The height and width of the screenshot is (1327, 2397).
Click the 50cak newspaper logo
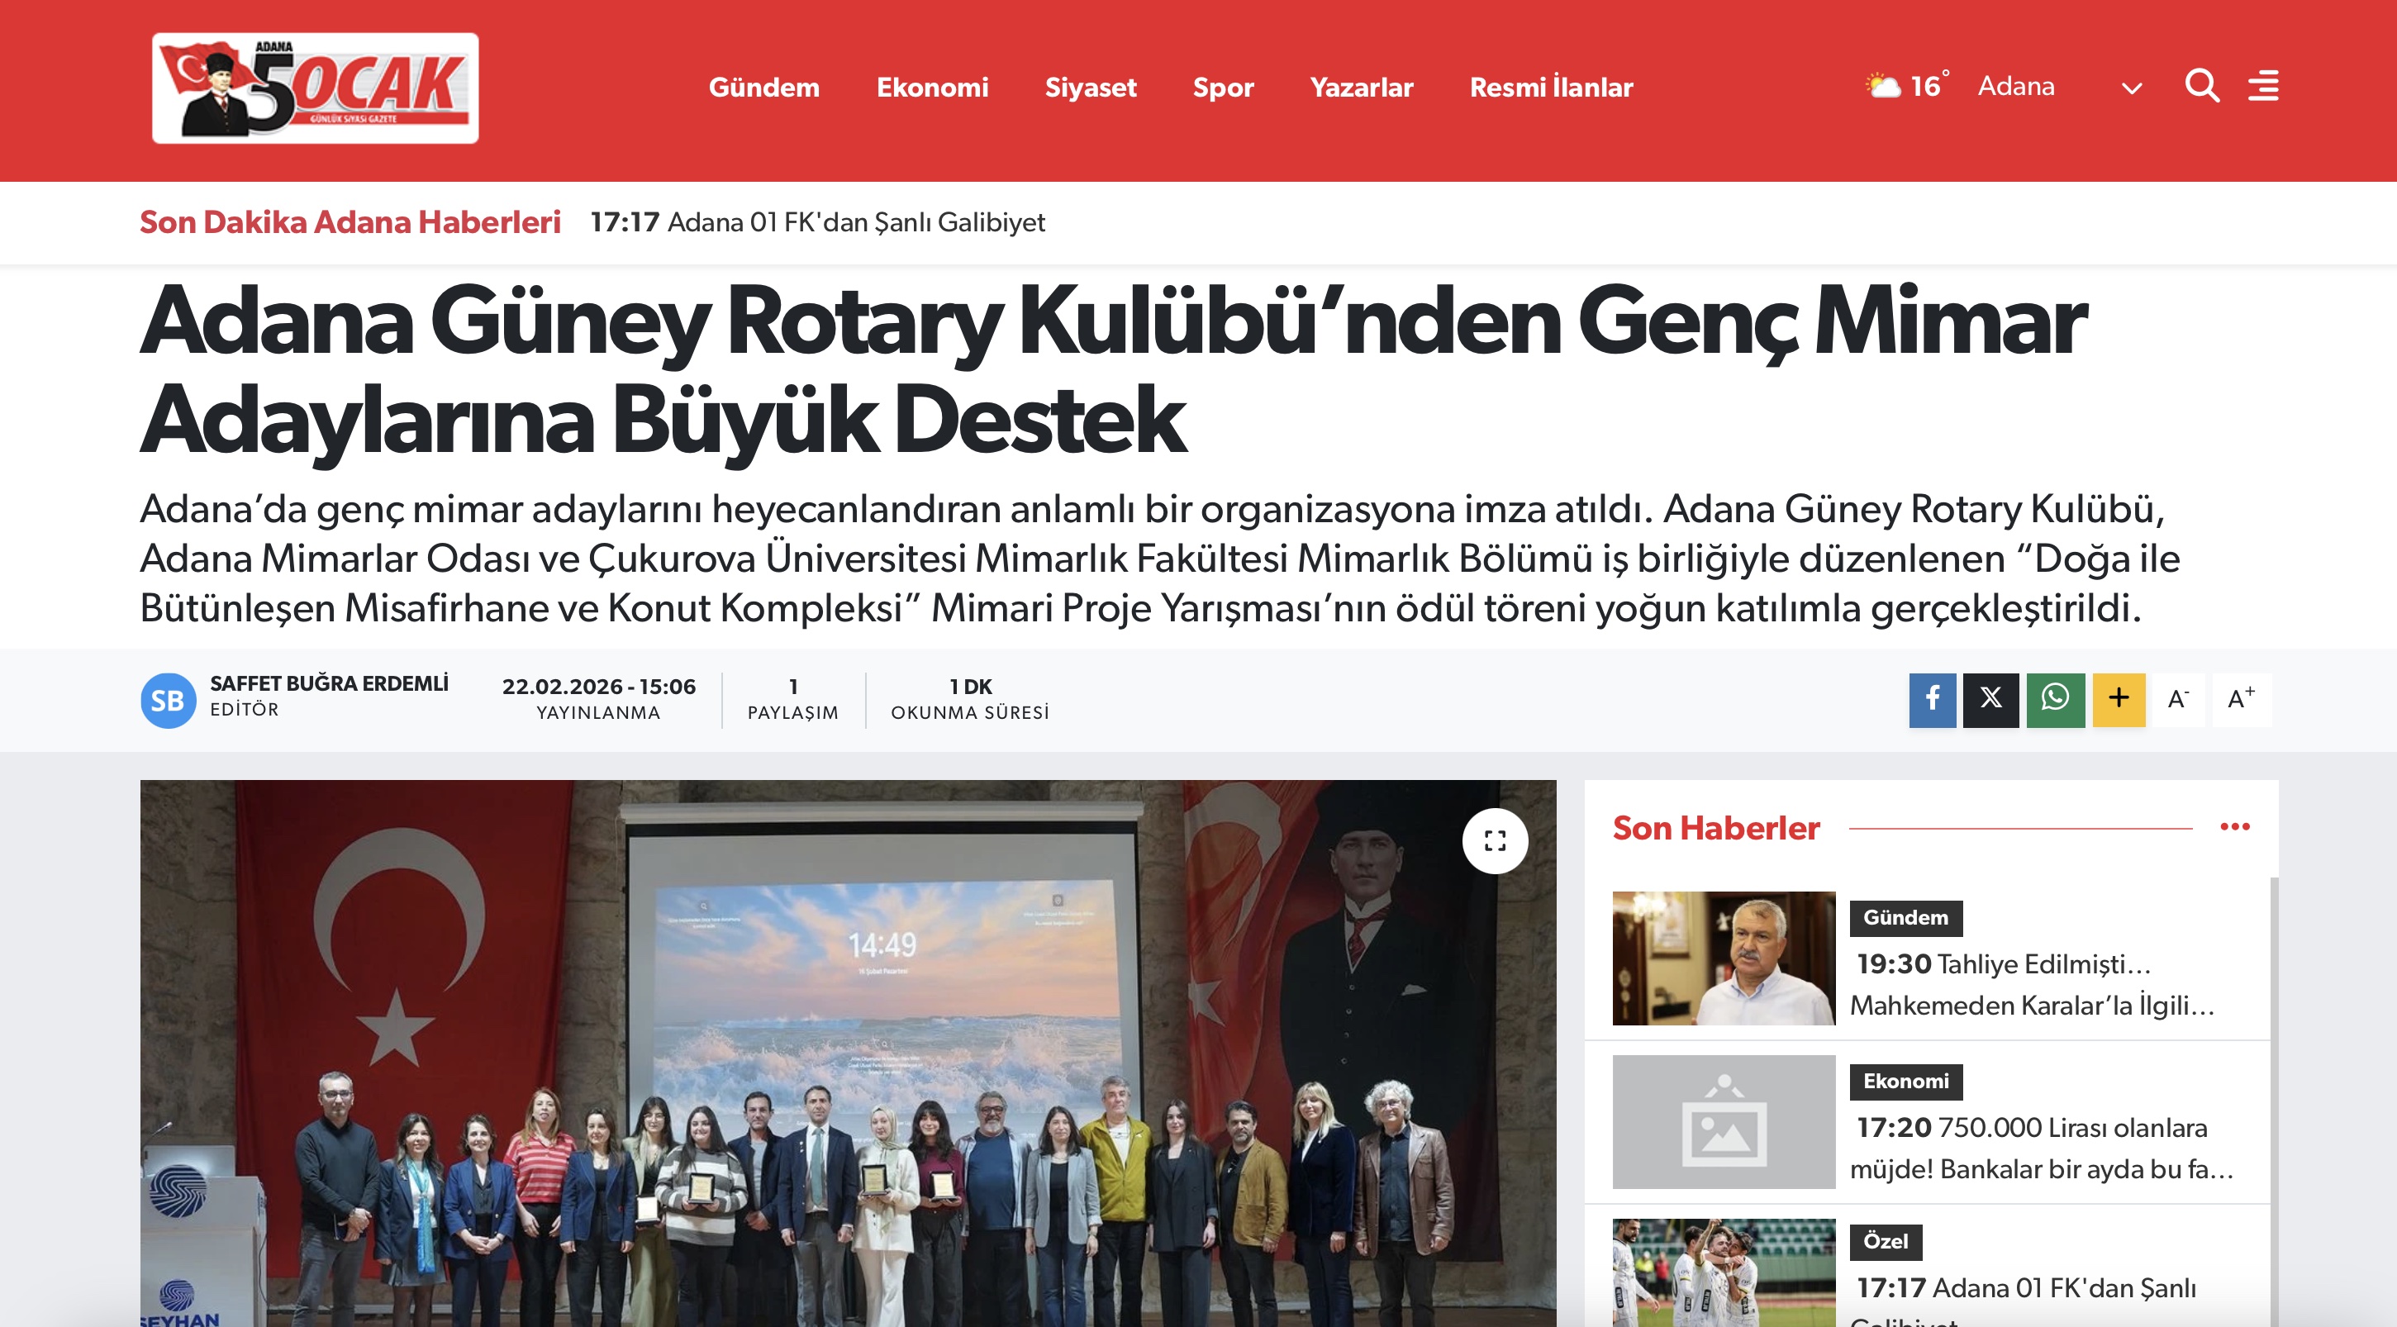[x=316, y=88]
